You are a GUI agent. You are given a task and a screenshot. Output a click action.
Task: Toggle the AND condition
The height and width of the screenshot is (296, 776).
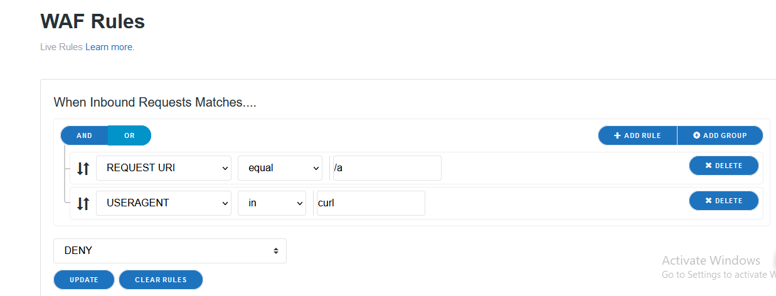tap(85, 135)
